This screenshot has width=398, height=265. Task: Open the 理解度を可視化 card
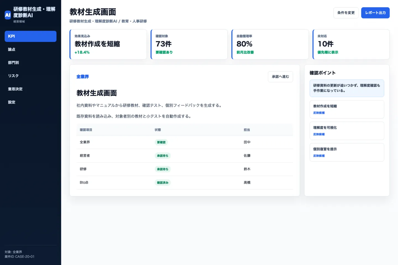(x=347, y=131)
